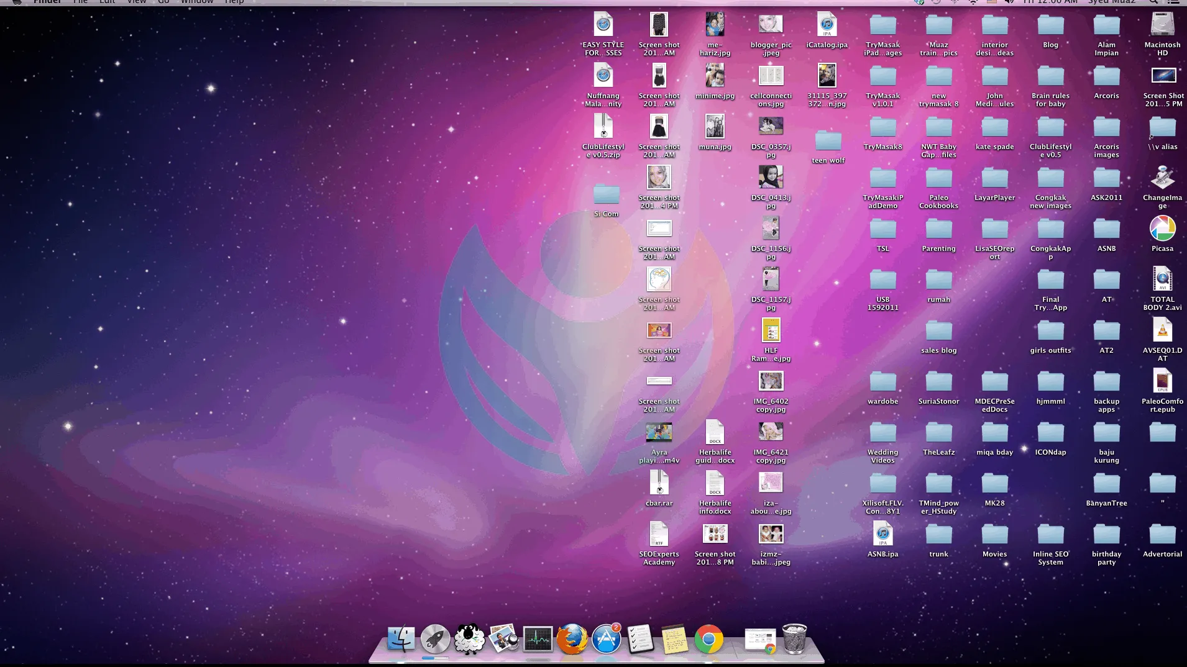The width and height of the screenshot is (1187, 667).
Task: Launch Google Chrome from the dock
Action: (x=708, y=639)
